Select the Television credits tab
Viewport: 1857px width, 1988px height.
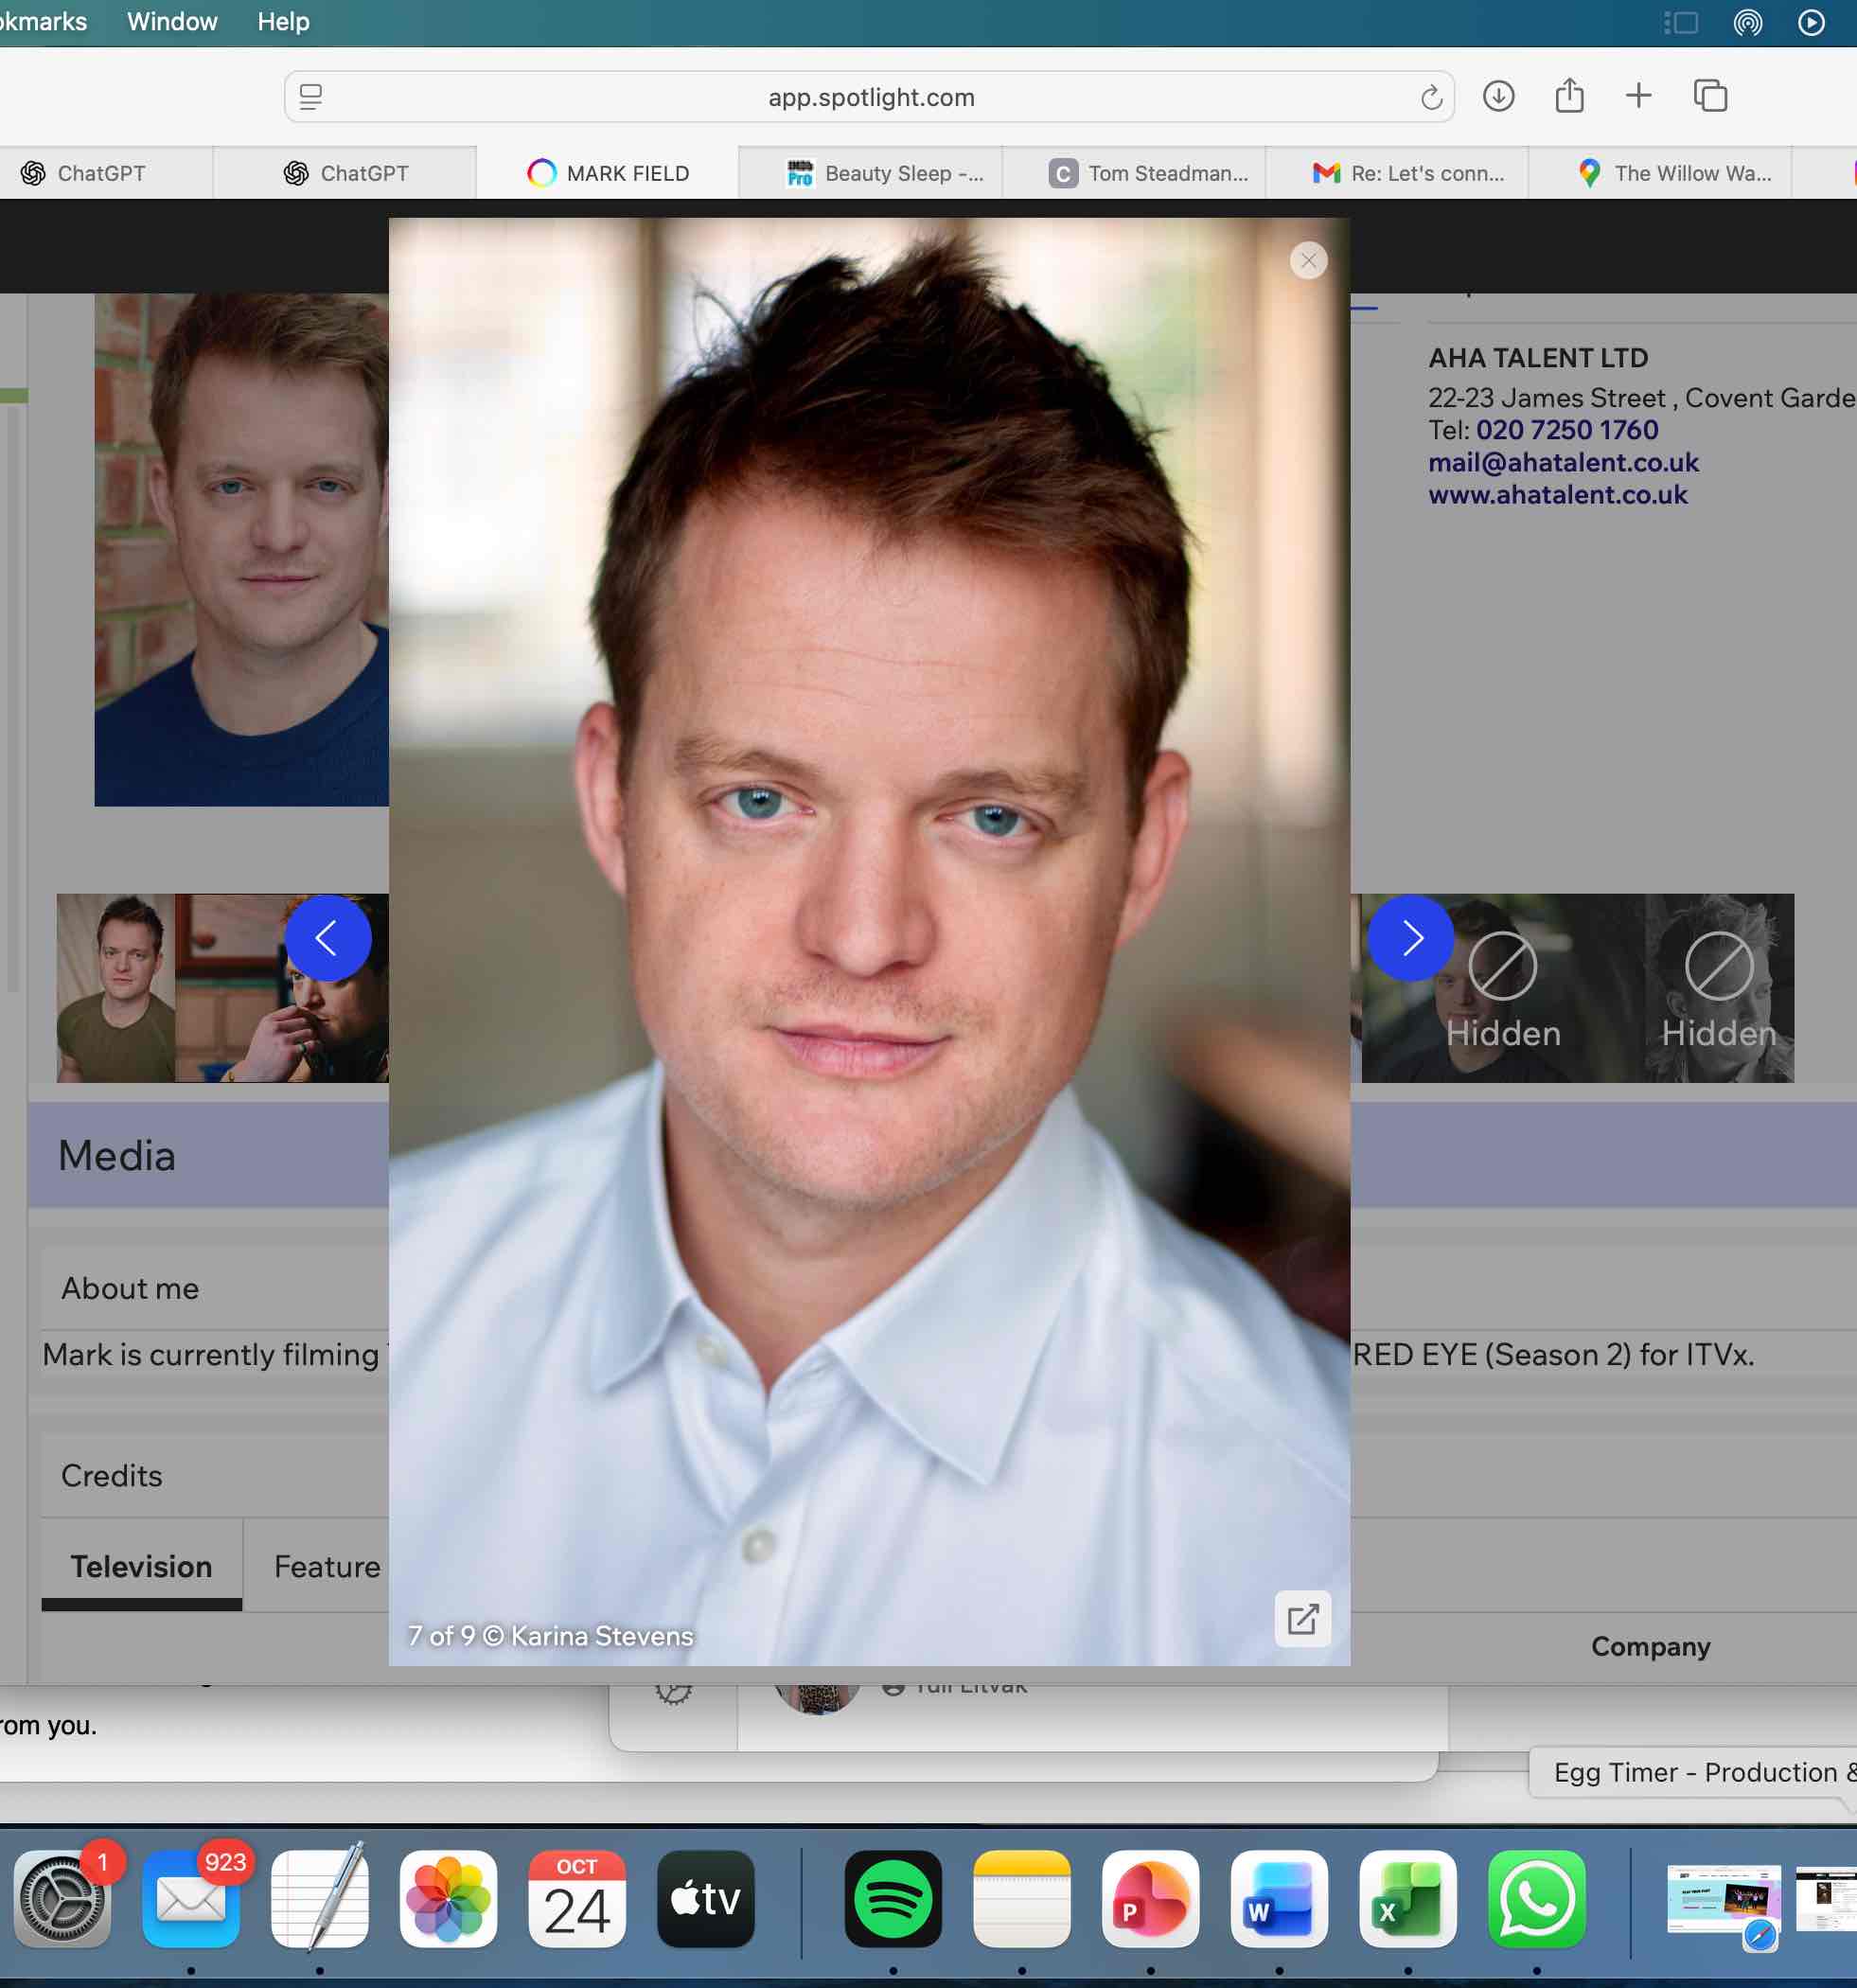141,1566
